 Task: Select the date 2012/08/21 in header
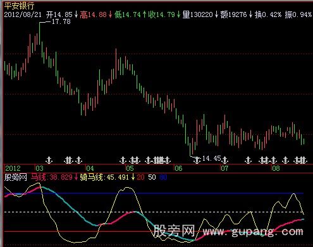23,14
